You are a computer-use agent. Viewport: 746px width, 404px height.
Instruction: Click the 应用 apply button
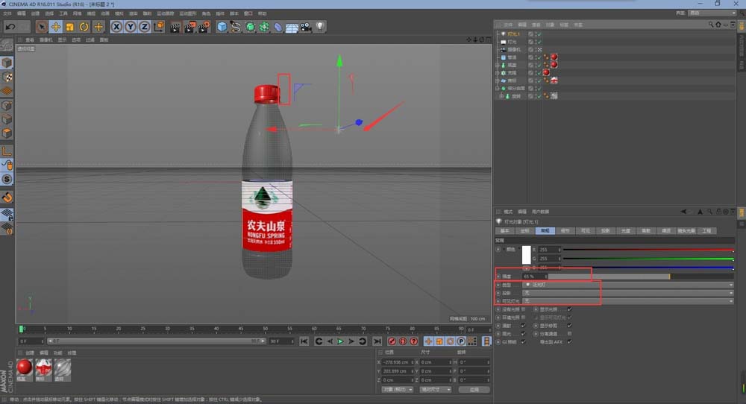474,389
